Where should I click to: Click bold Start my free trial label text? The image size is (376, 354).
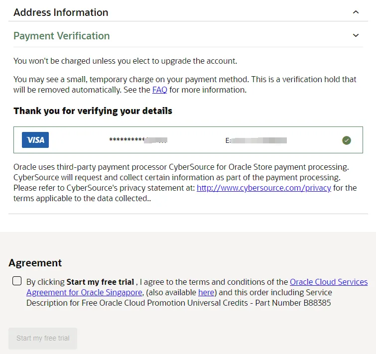tap(100, 282)
